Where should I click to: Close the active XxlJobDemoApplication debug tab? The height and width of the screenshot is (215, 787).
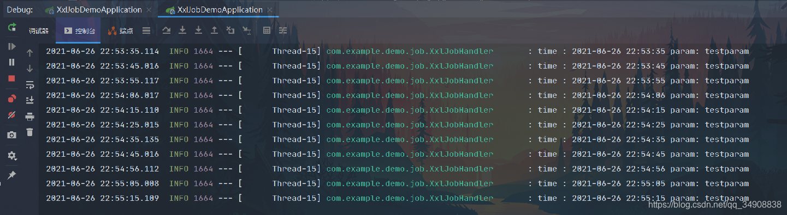[270, 10]
